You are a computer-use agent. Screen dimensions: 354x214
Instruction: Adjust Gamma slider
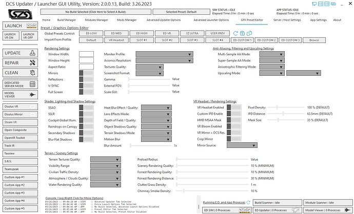[149, 79]
